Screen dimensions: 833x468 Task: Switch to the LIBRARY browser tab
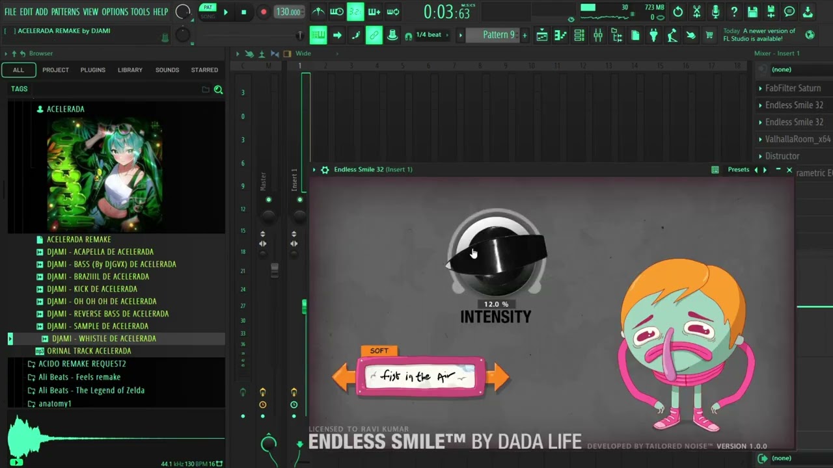[130, 70]
